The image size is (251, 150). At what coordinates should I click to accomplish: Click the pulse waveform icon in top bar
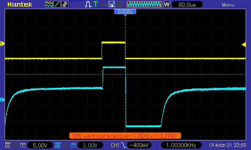tap(88, 4)
